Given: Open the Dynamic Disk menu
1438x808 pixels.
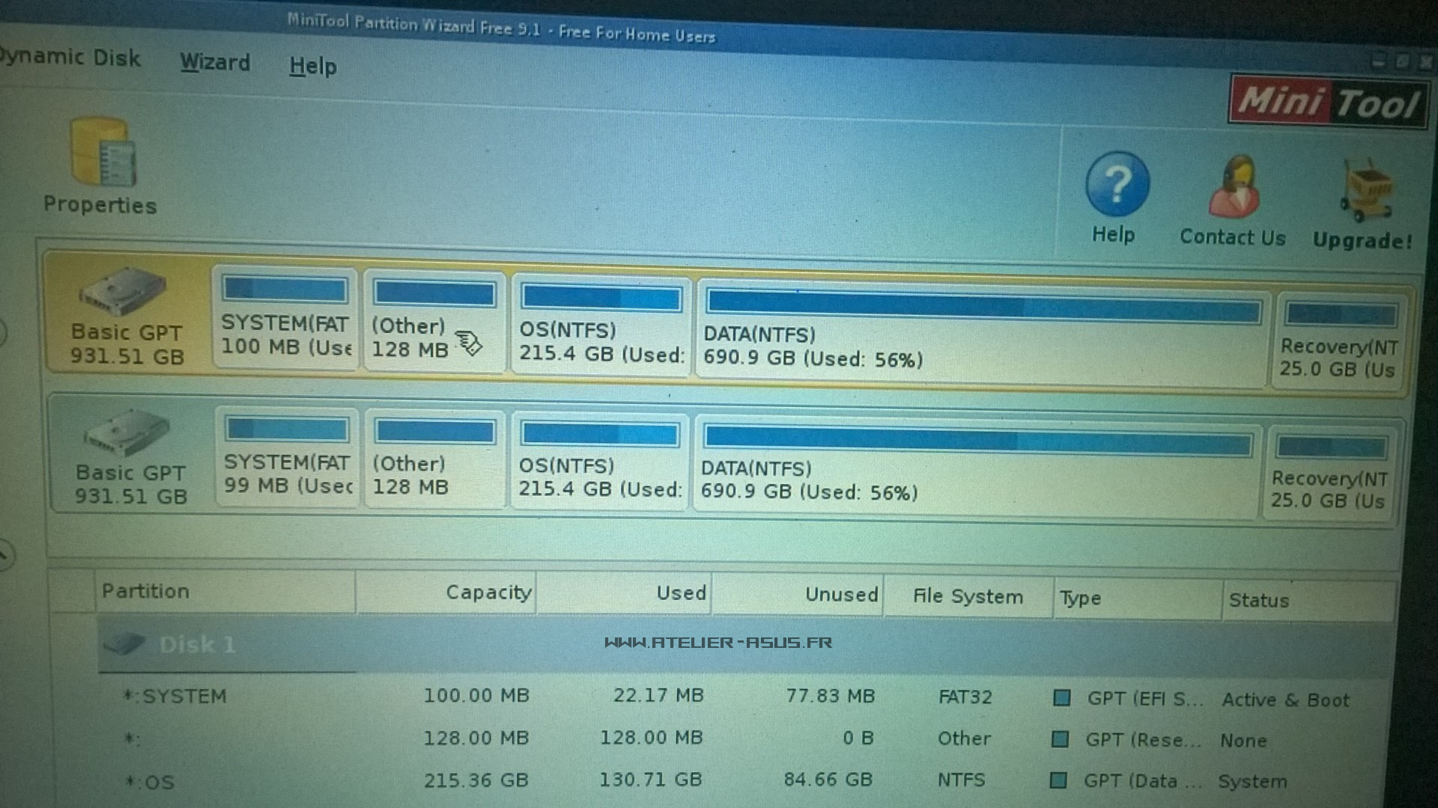Looking at the screenshot, I should (x=69, y=58).
